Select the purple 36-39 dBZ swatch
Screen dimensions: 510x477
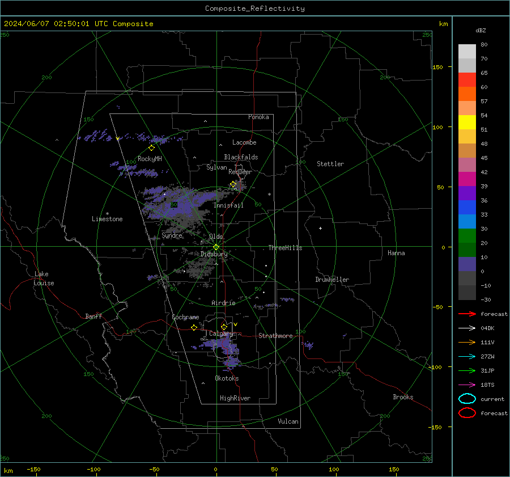(467, 193)
